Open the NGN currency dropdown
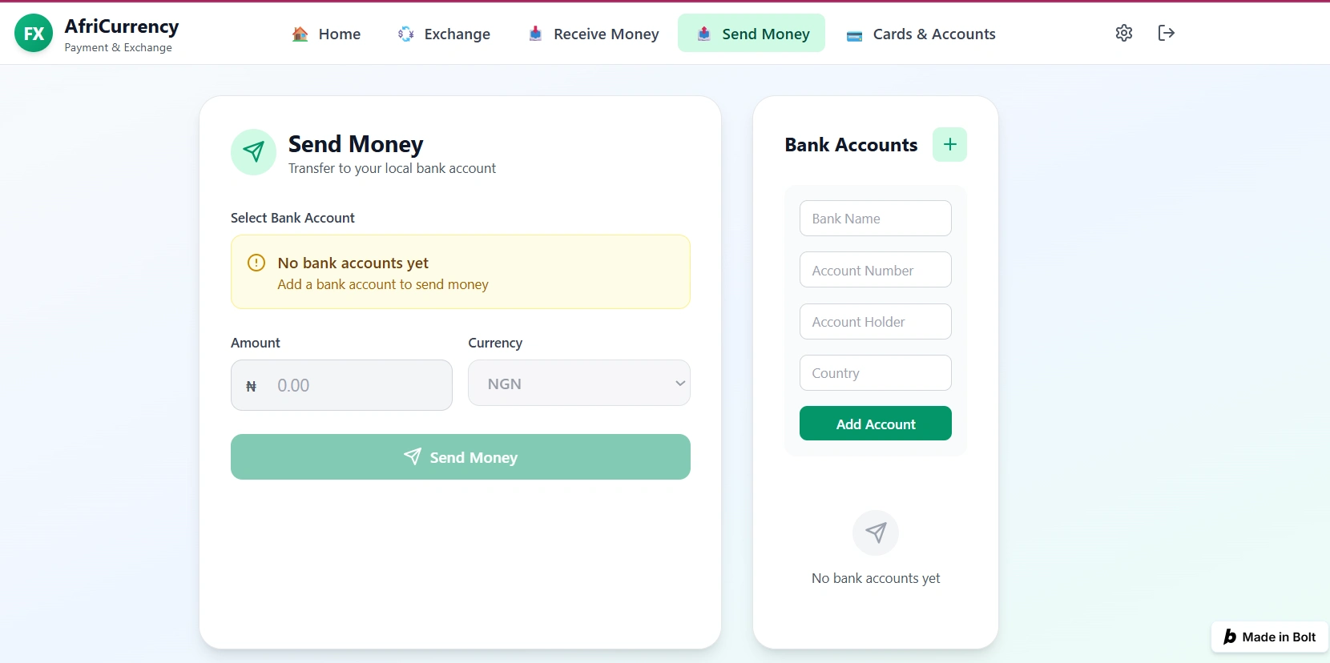 578,384
